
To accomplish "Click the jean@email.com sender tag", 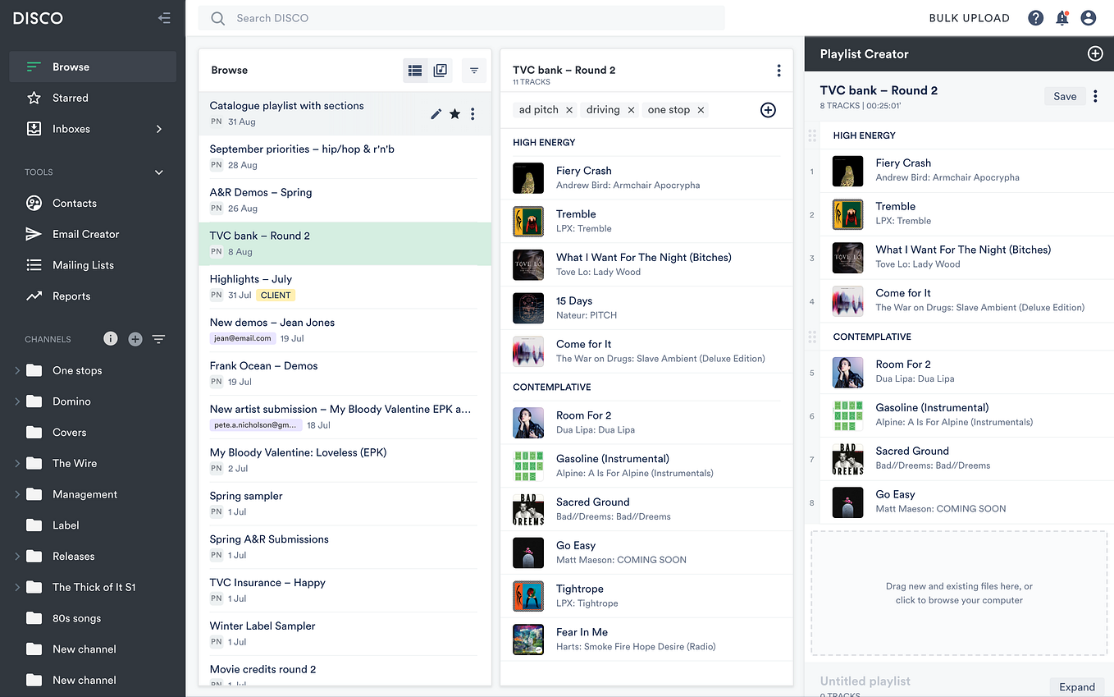I will [x=242, y=338].
